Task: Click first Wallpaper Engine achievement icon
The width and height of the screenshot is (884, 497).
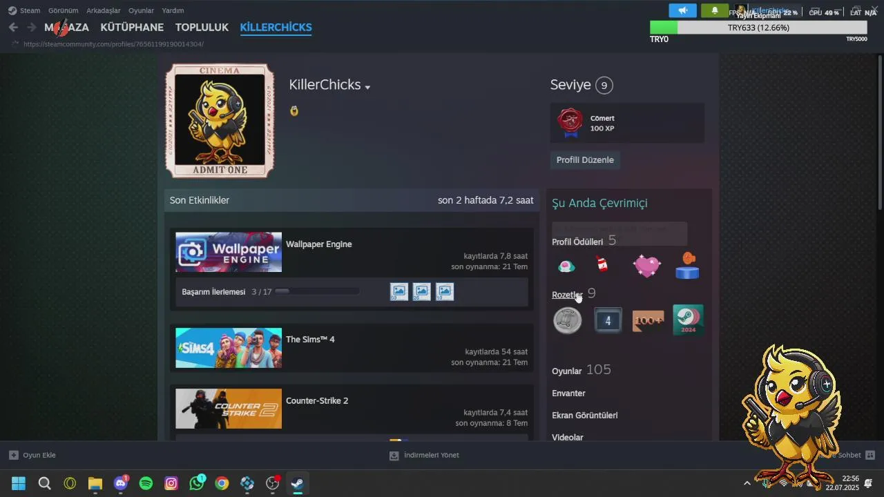Action: 399,292
